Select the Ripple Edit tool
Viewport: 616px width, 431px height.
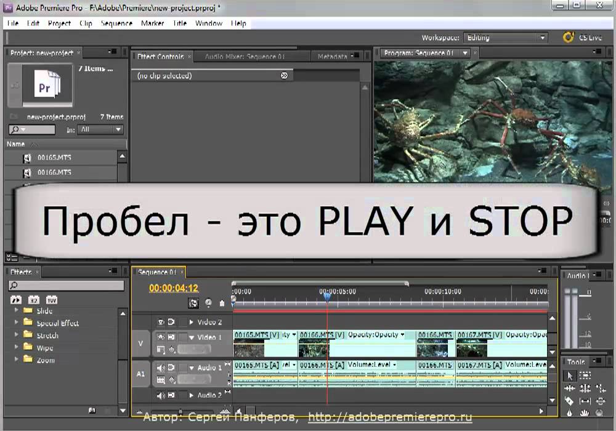[570, 389]
